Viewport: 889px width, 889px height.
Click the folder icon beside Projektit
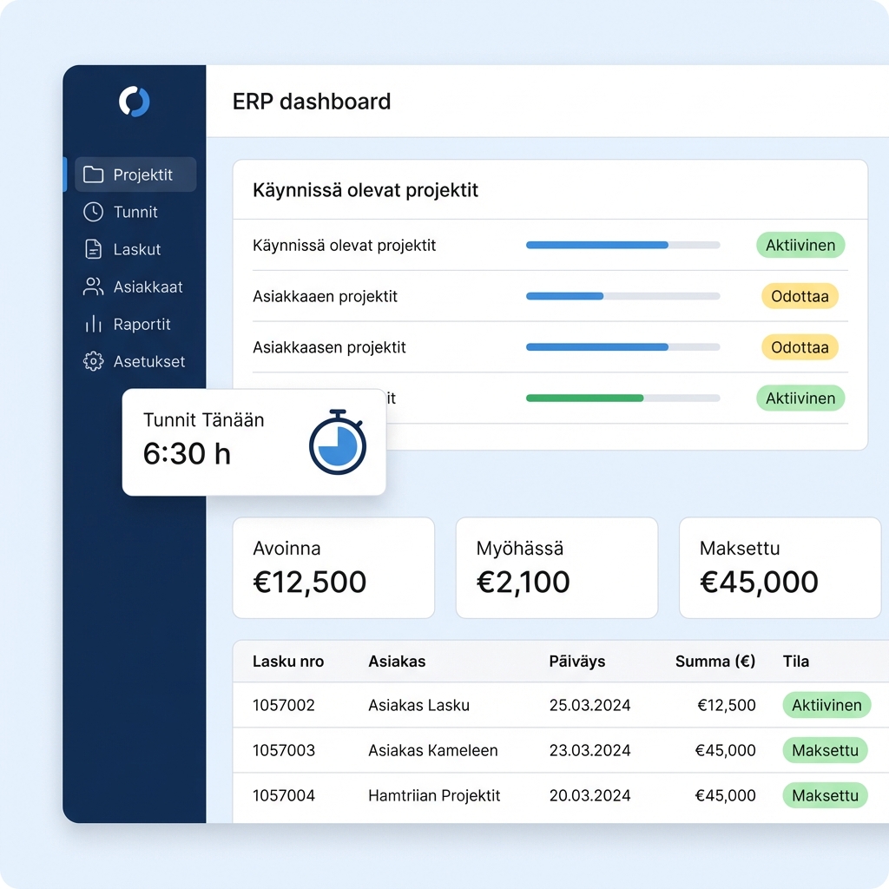93,175
